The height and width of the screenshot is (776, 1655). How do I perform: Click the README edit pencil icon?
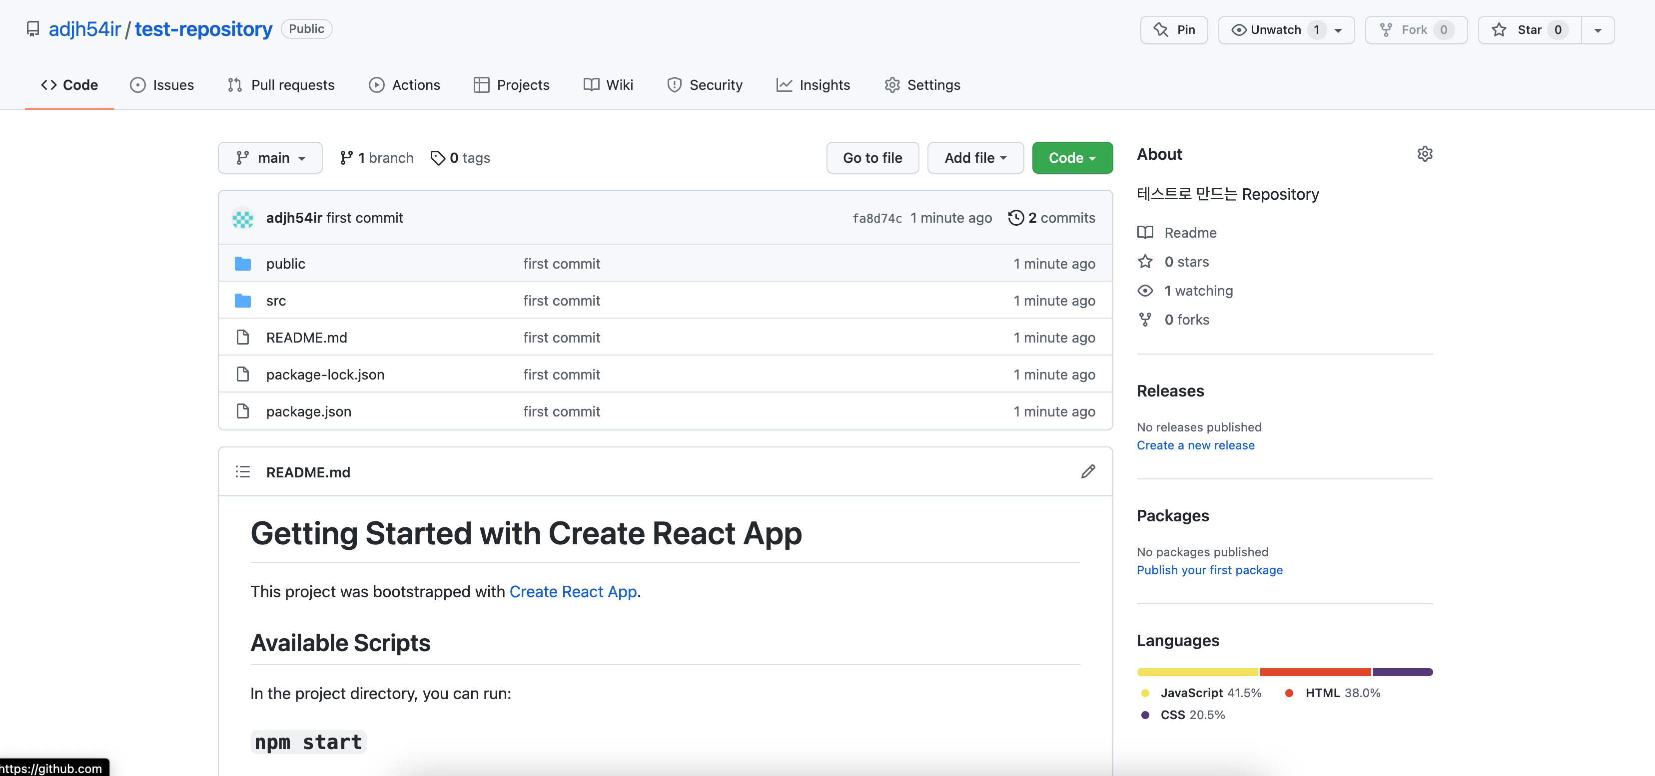(1088, 472)
